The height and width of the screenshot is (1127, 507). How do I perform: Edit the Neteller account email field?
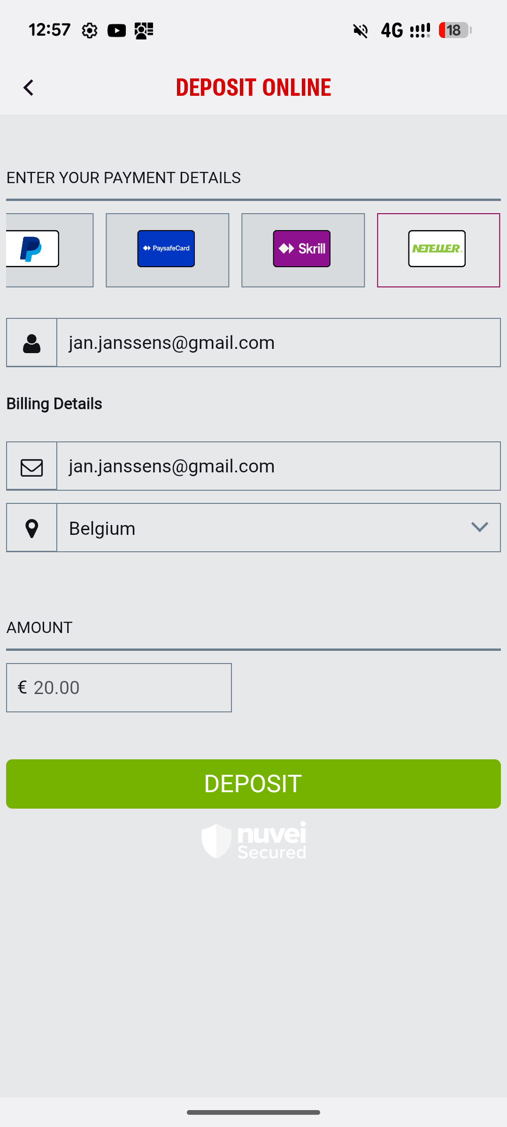278,343
